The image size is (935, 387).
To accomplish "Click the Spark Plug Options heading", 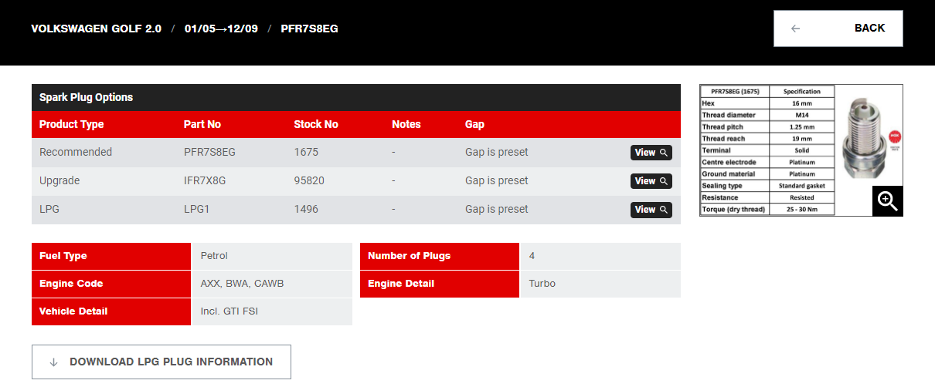I will [87, 97].
